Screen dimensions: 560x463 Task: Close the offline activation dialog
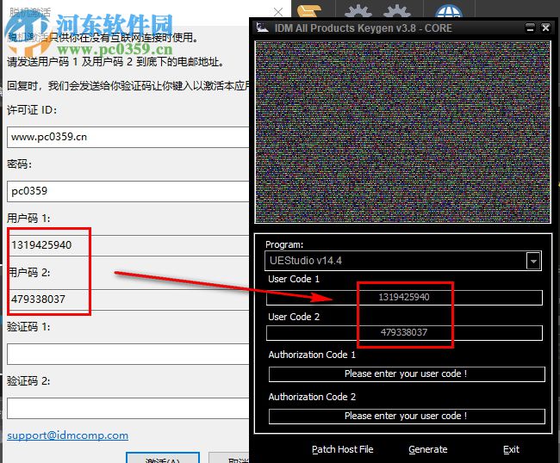click(x=278, y=12)
